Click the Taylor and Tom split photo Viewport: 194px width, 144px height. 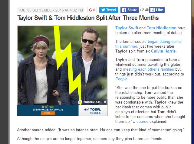point(62,65)
